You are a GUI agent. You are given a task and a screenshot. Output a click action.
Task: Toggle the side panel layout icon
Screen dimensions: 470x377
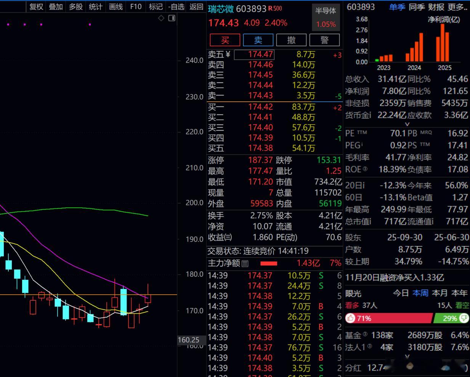click(172, 18)
